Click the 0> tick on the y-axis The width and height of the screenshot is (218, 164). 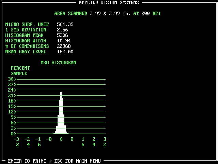tap(14, 134)
